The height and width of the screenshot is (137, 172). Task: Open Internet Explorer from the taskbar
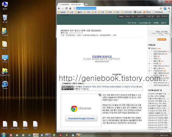click(x=30, y=135)
